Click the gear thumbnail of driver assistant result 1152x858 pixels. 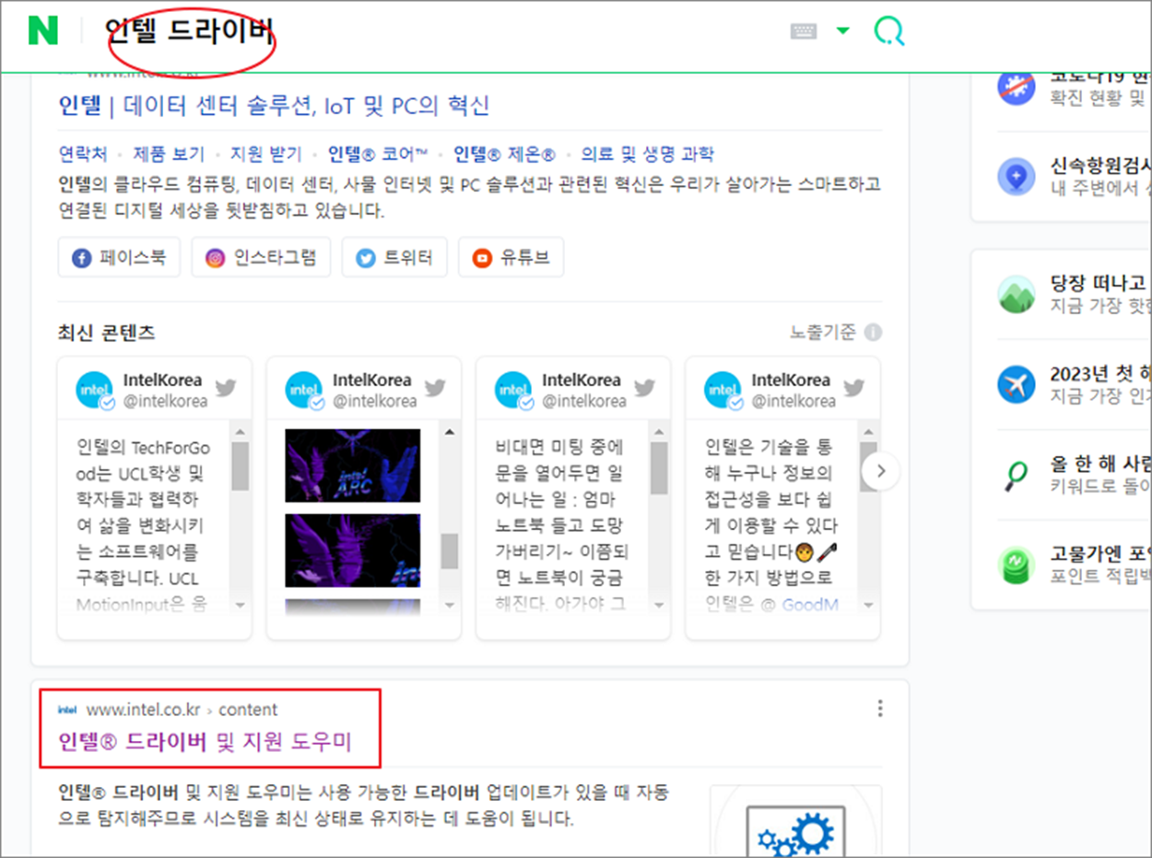pyautogui.click(x=798, y=822)
